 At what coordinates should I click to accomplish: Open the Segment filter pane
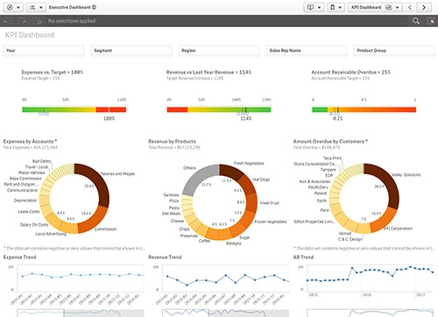[x=131, y=51]
